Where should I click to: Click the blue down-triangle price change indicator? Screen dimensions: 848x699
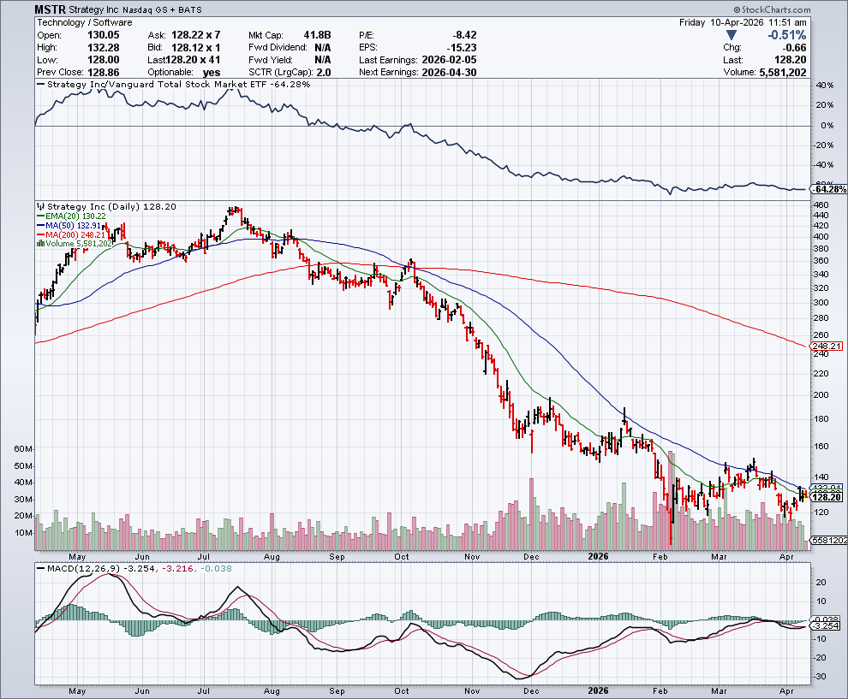tap(730, 35)
